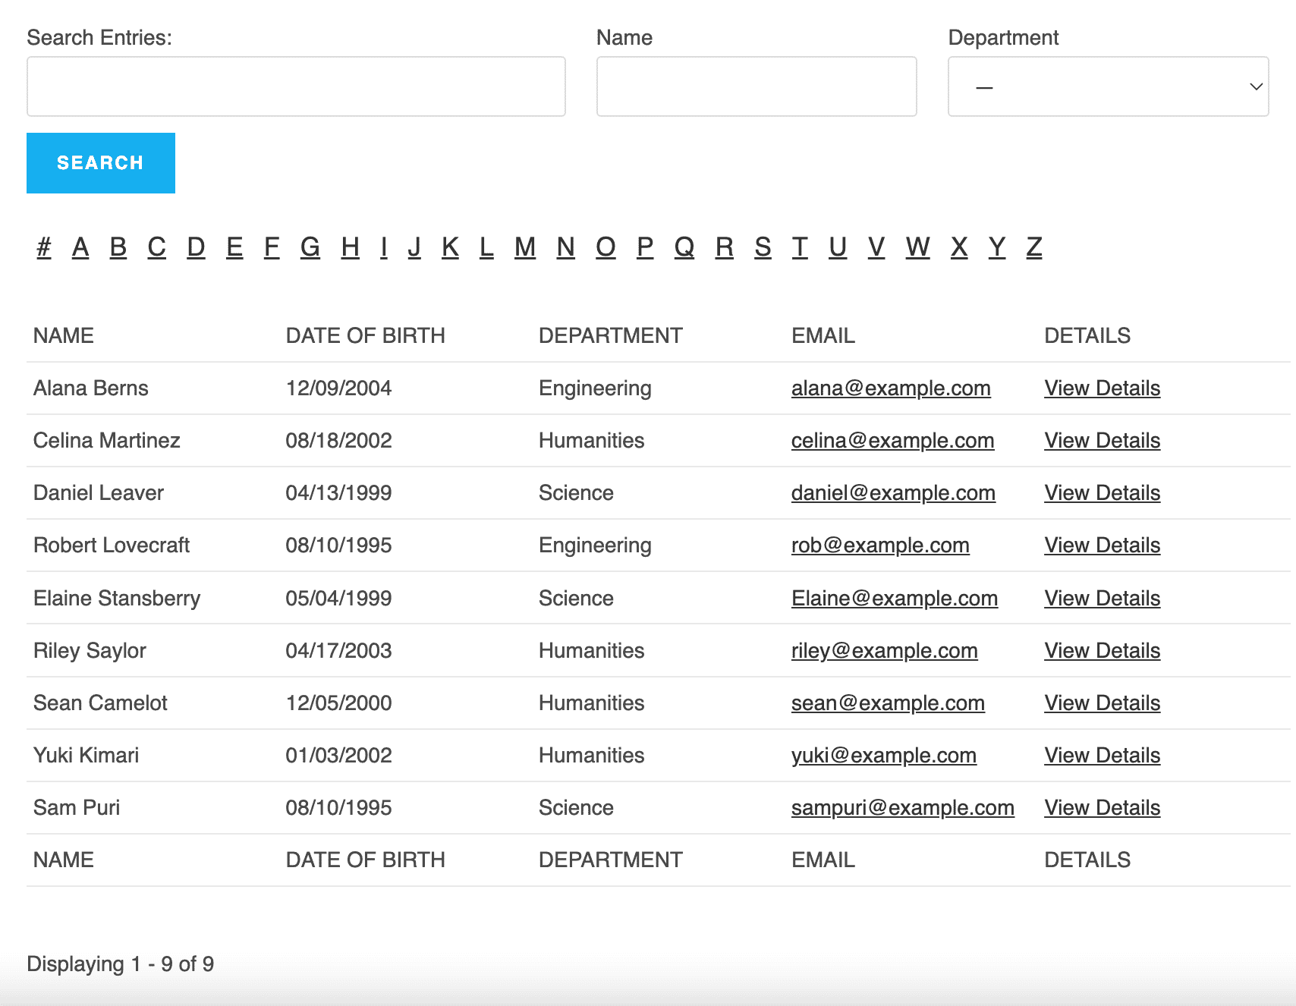
Task: Filter entries by letter F
Action: click(x=272, y=247)
